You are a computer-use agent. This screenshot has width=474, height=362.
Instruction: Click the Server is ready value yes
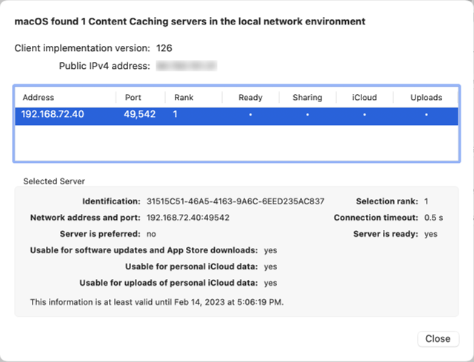pyautogui.click(x=430, y=234)
